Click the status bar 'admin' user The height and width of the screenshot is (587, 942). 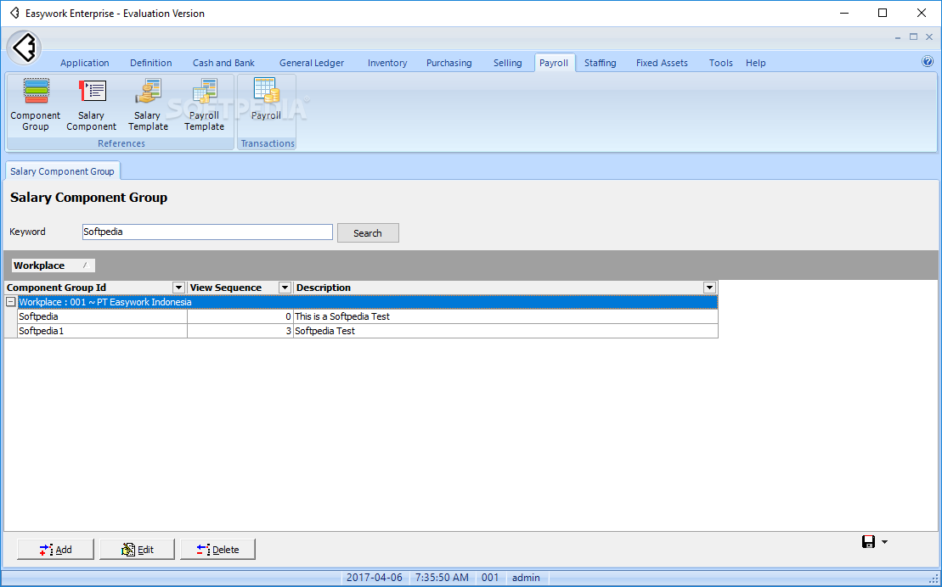click(x=526, y=578)
